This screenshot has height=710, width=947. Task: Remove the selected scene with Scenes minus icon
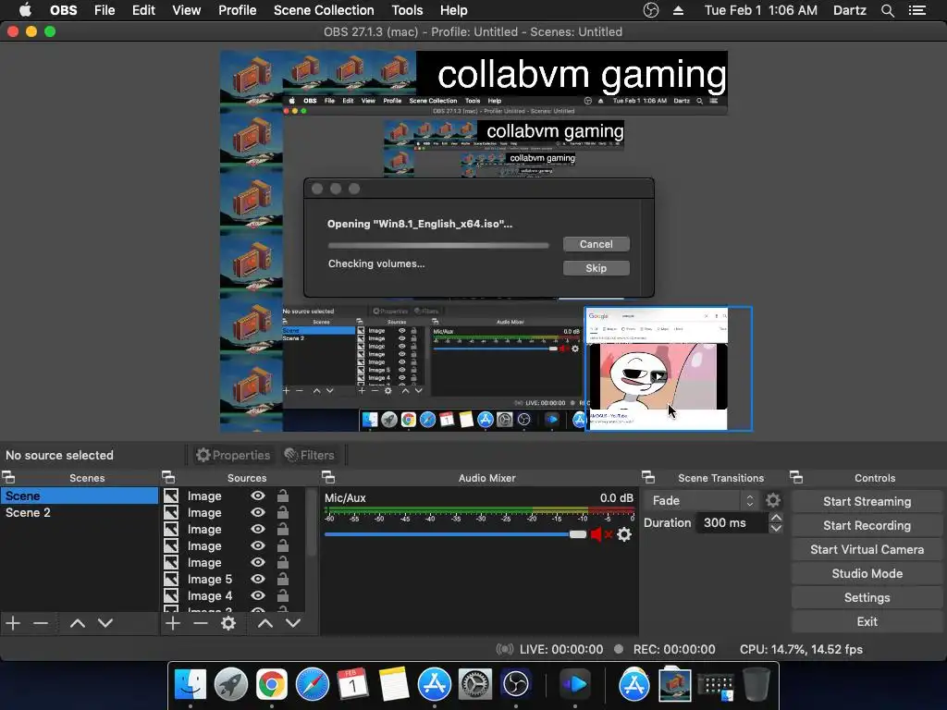(x=41, y=623)
